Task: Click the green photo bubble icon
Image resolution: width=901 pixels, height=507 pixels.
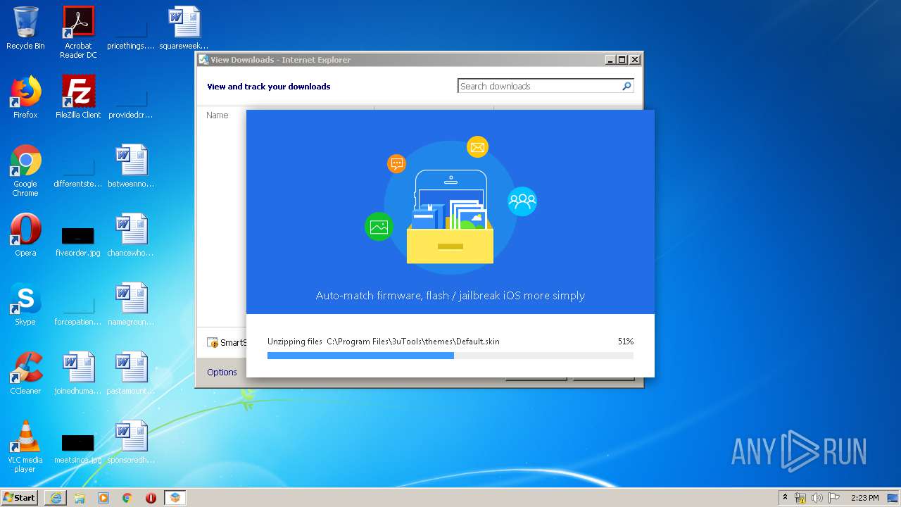Action: [x=379, y=227]
